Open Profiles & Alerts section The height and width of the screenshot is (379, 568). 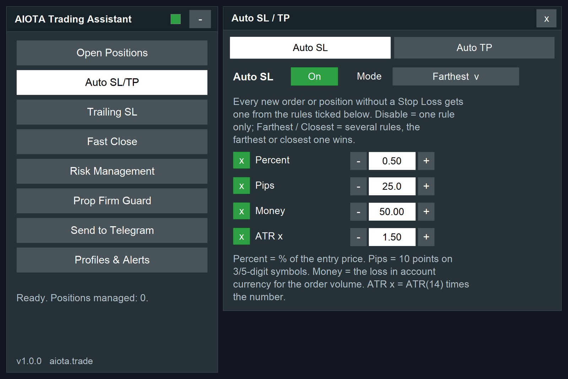(x=112, y=260)
